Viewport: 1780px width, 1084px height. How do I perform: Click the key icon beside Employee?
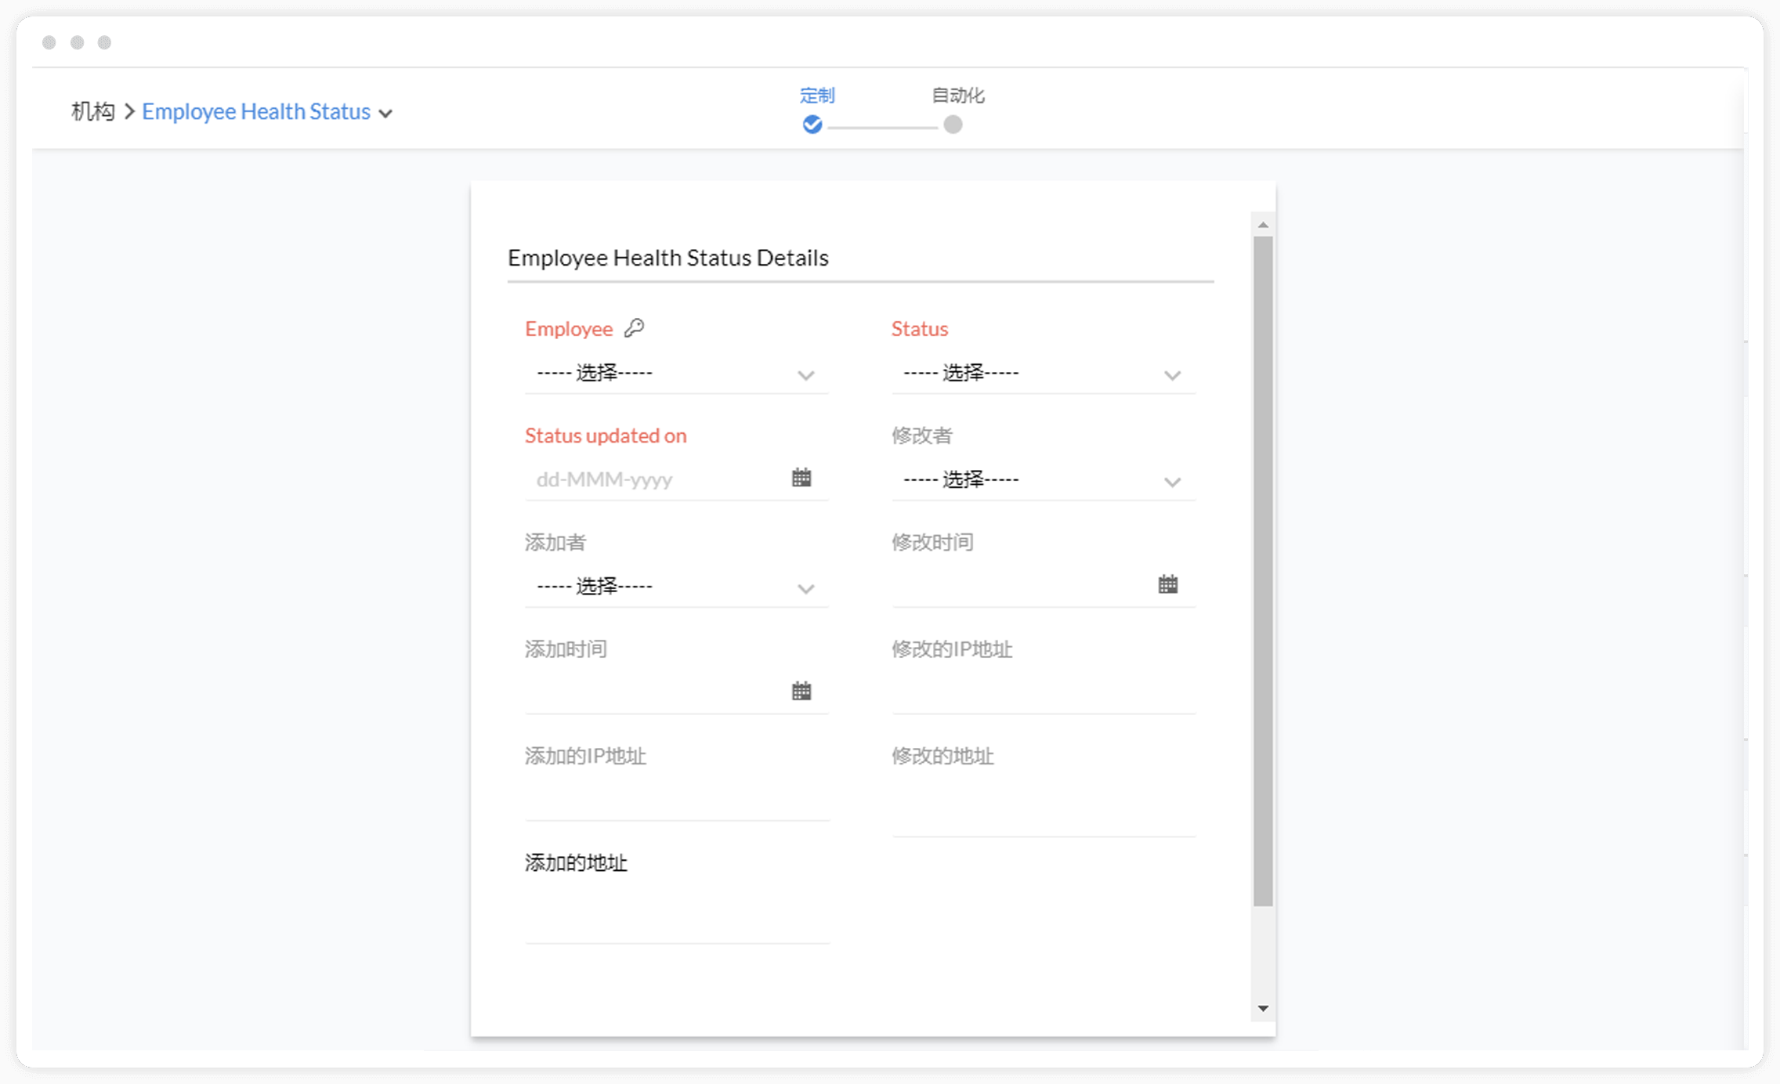tap(634, 328)
